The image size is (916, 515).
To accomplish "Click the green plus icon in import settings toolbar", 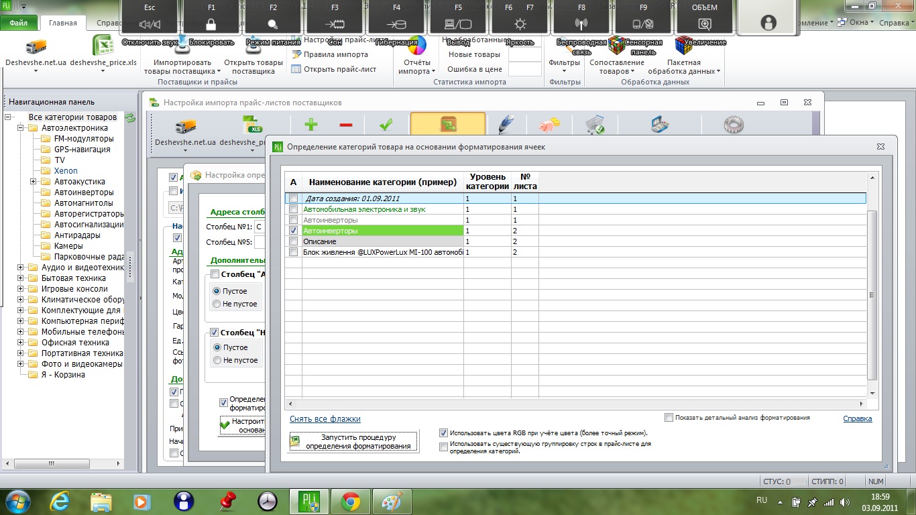I will (310, 125).
